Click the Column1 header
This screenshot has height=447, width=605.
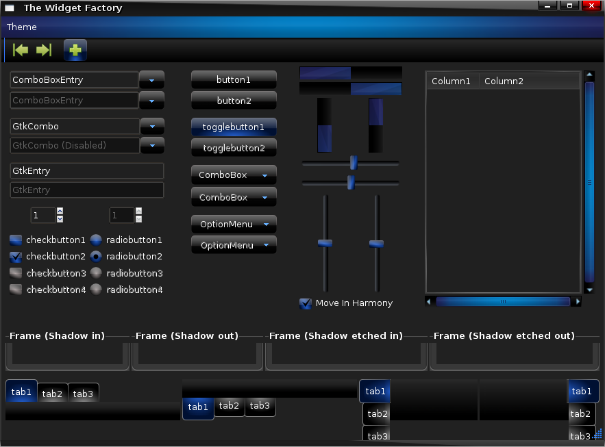point(453,81)
